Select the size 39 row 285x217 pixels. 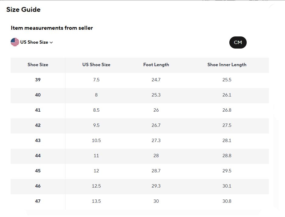point(140,80)
